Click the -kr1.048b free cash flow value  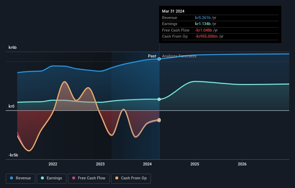(204, 30)
